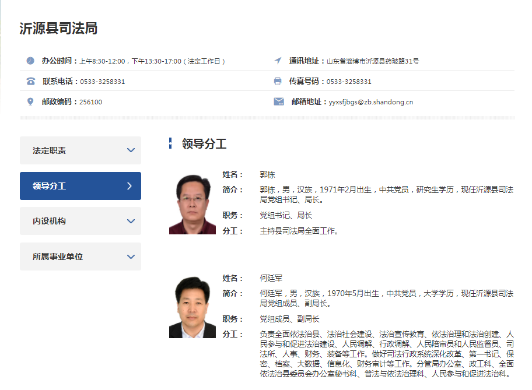Click the clock icon beside office hours
This screenshot has width=532, height=390.
(x=30, y=61)
